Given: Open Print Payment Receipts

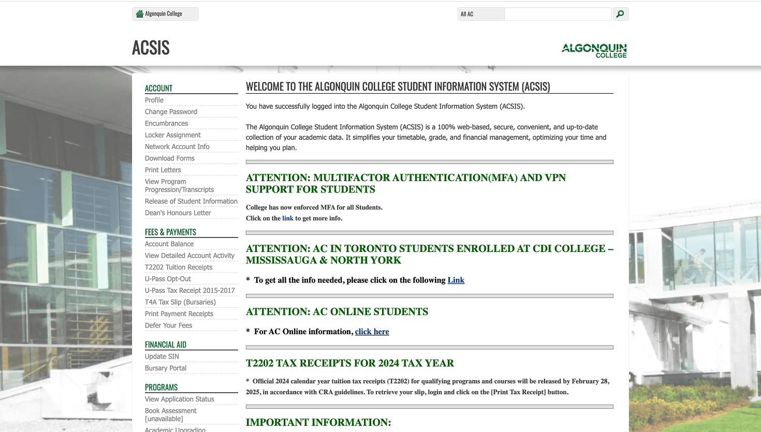Looking at the screenshot, I should coord(179,314).
